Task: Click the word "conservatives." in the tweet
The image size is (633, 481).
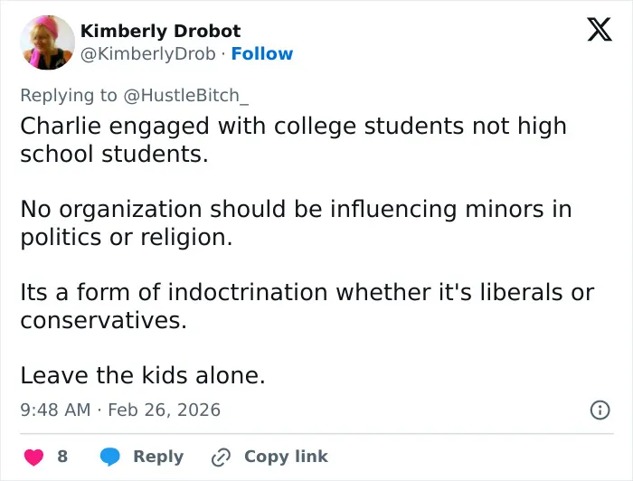Action: (x=103, y=320)
